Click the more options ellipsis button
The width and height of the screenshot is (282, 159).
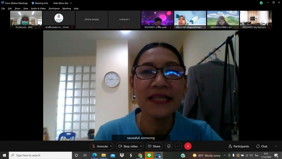[178, 146]
